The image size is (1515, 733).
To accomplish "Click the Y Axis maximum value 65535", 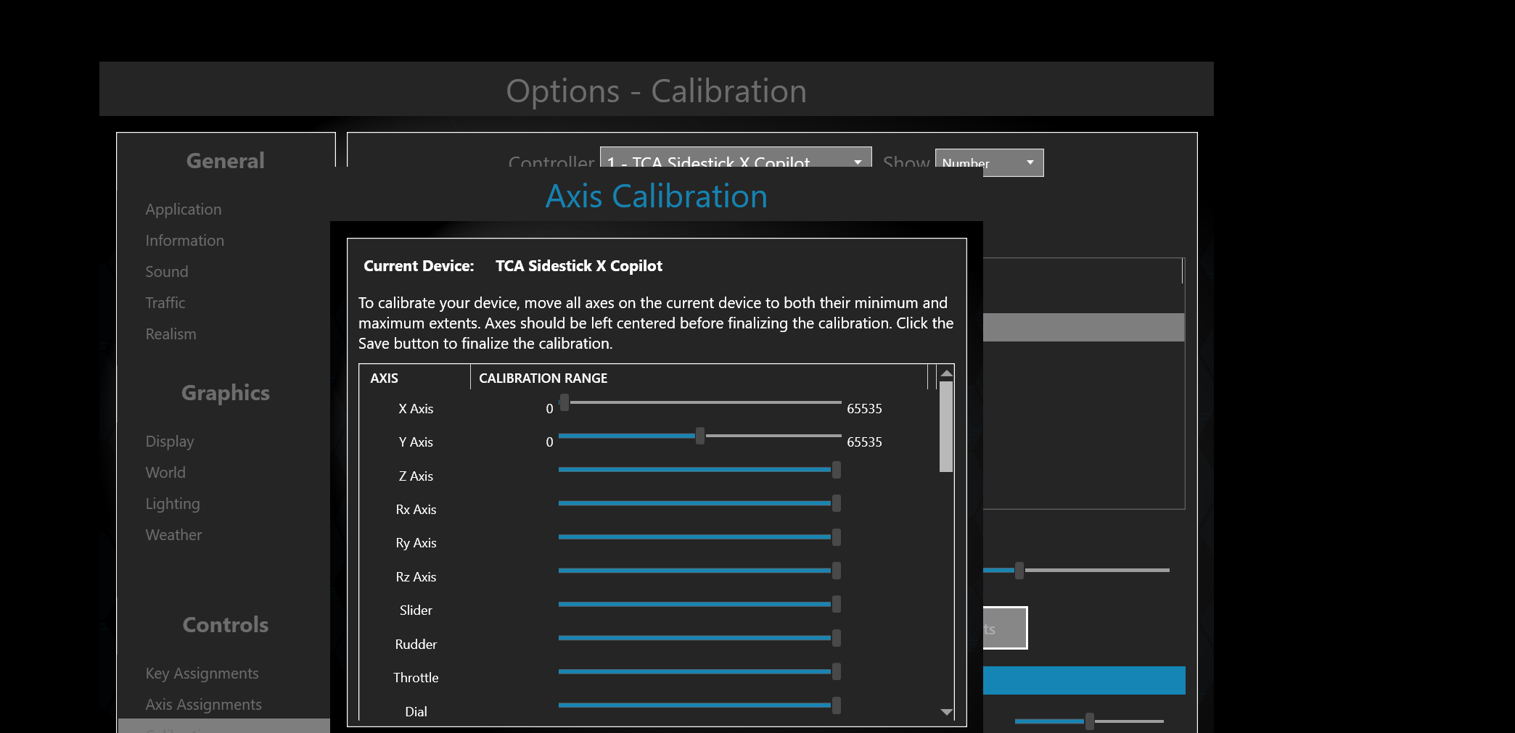I will 864,442.
